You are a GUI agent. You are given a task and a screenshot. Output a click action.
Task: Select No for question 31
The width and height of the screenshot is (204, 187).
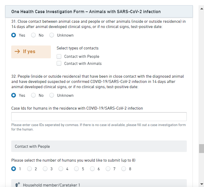click(33, 35)
